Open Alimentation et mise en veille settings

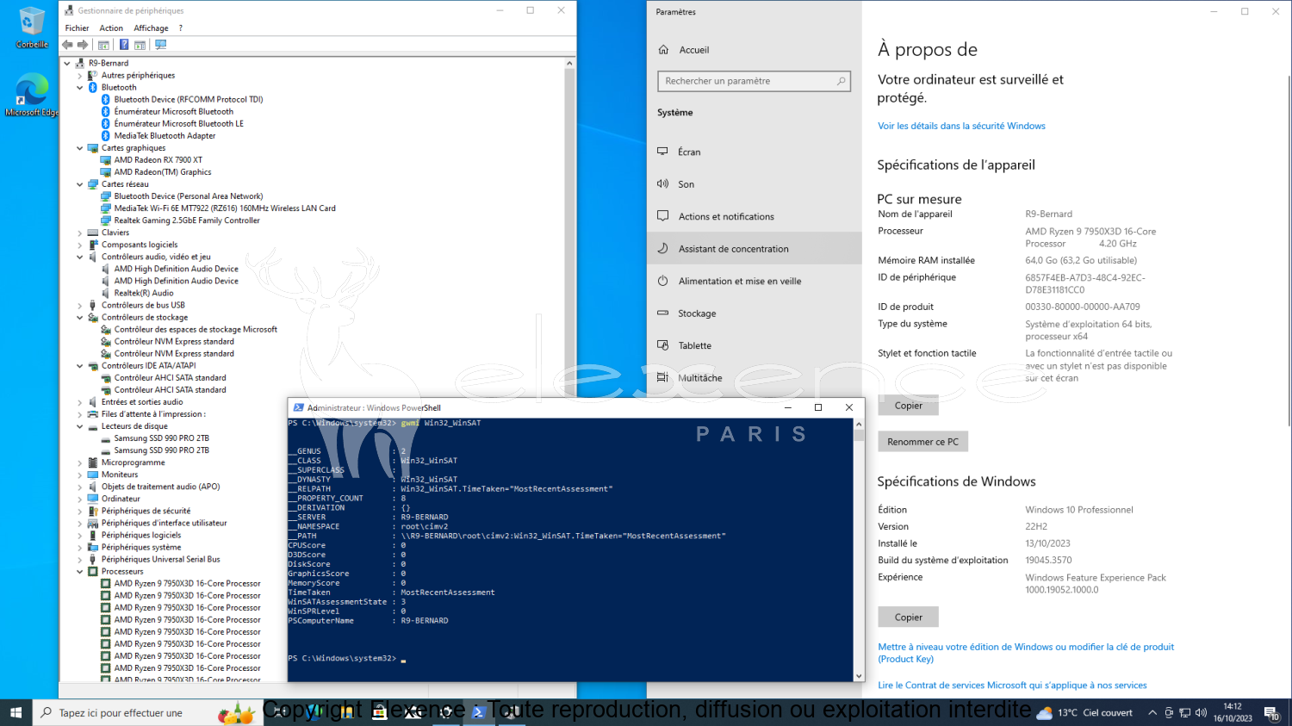[x=754, y=281]
